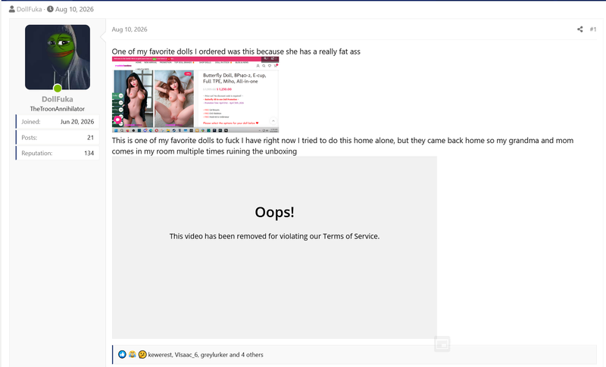This screenshot has height=367, width=606.
Task: Open VIsaac_6's profile from the reactions list
Action: coord(186,355)
